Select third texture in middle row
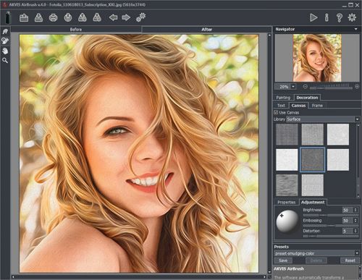 338,160
